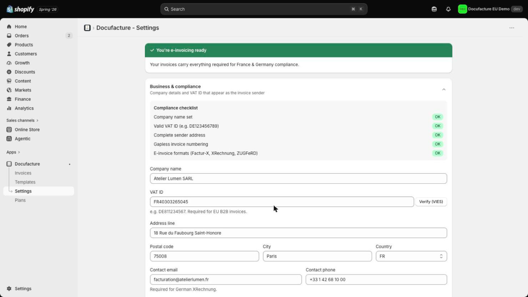Image resolution: width=528 pixels, height=297 pixels.
Task: Open the Plans page under Docufacture
Action: click(x=20, y=200)
